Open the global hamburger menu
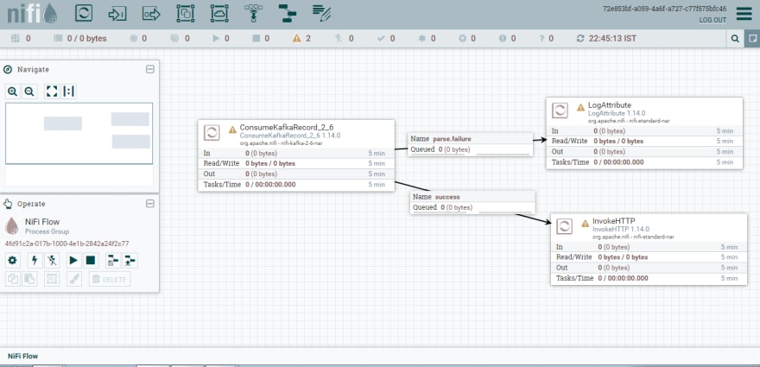The image size is (760, 367). pyautogui.click(x=744, y=14)
